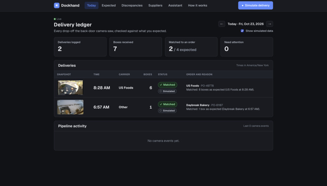The height and width of the screenshot is (186, 327).
Task: Open the Assistant tab
Action: pyautogui.click(x=175, y=5)
